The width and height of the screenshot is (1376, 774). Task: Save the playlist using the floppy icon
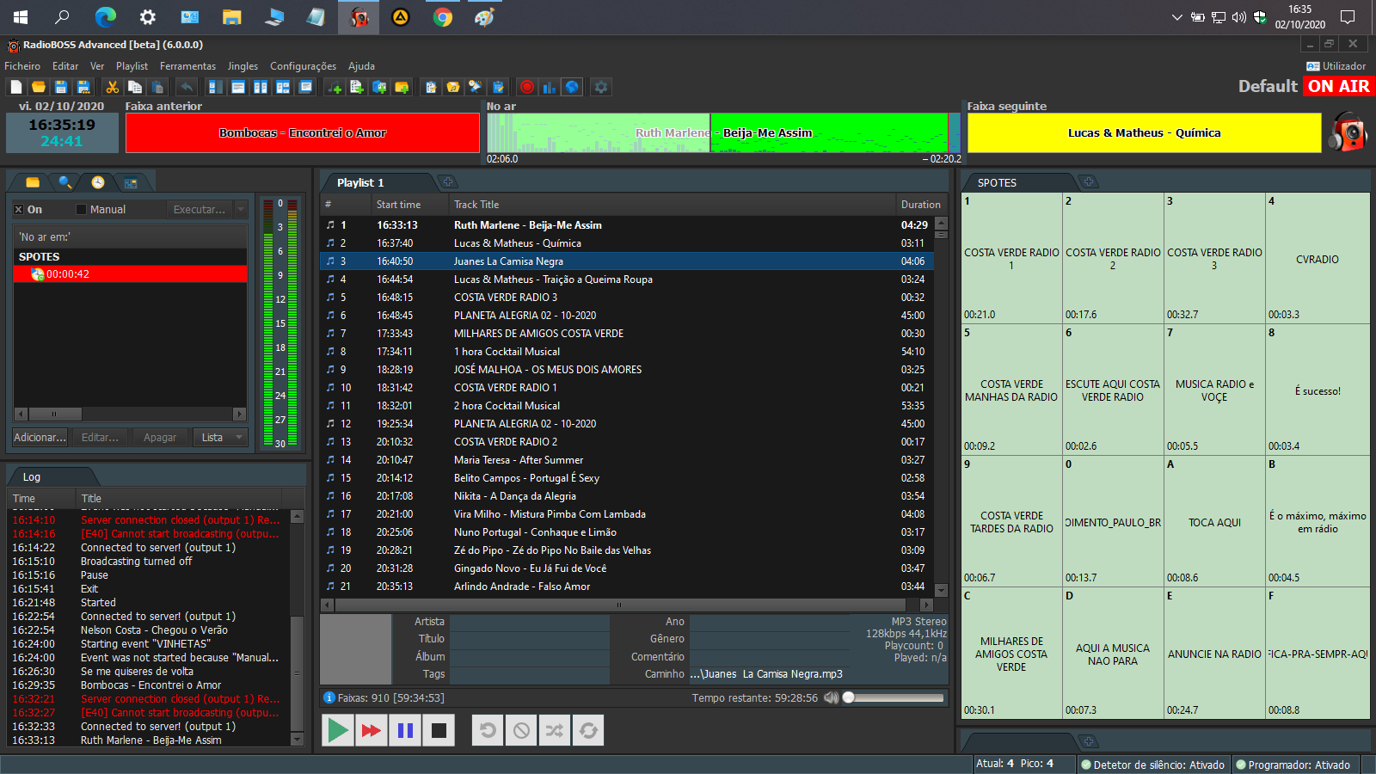pos(60,87)
